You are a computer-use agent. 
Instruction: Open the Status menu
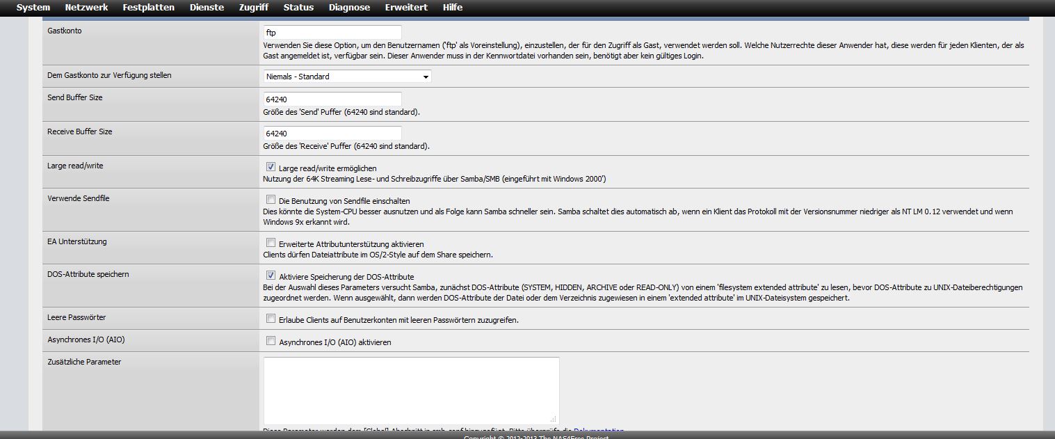coord(298,8)
